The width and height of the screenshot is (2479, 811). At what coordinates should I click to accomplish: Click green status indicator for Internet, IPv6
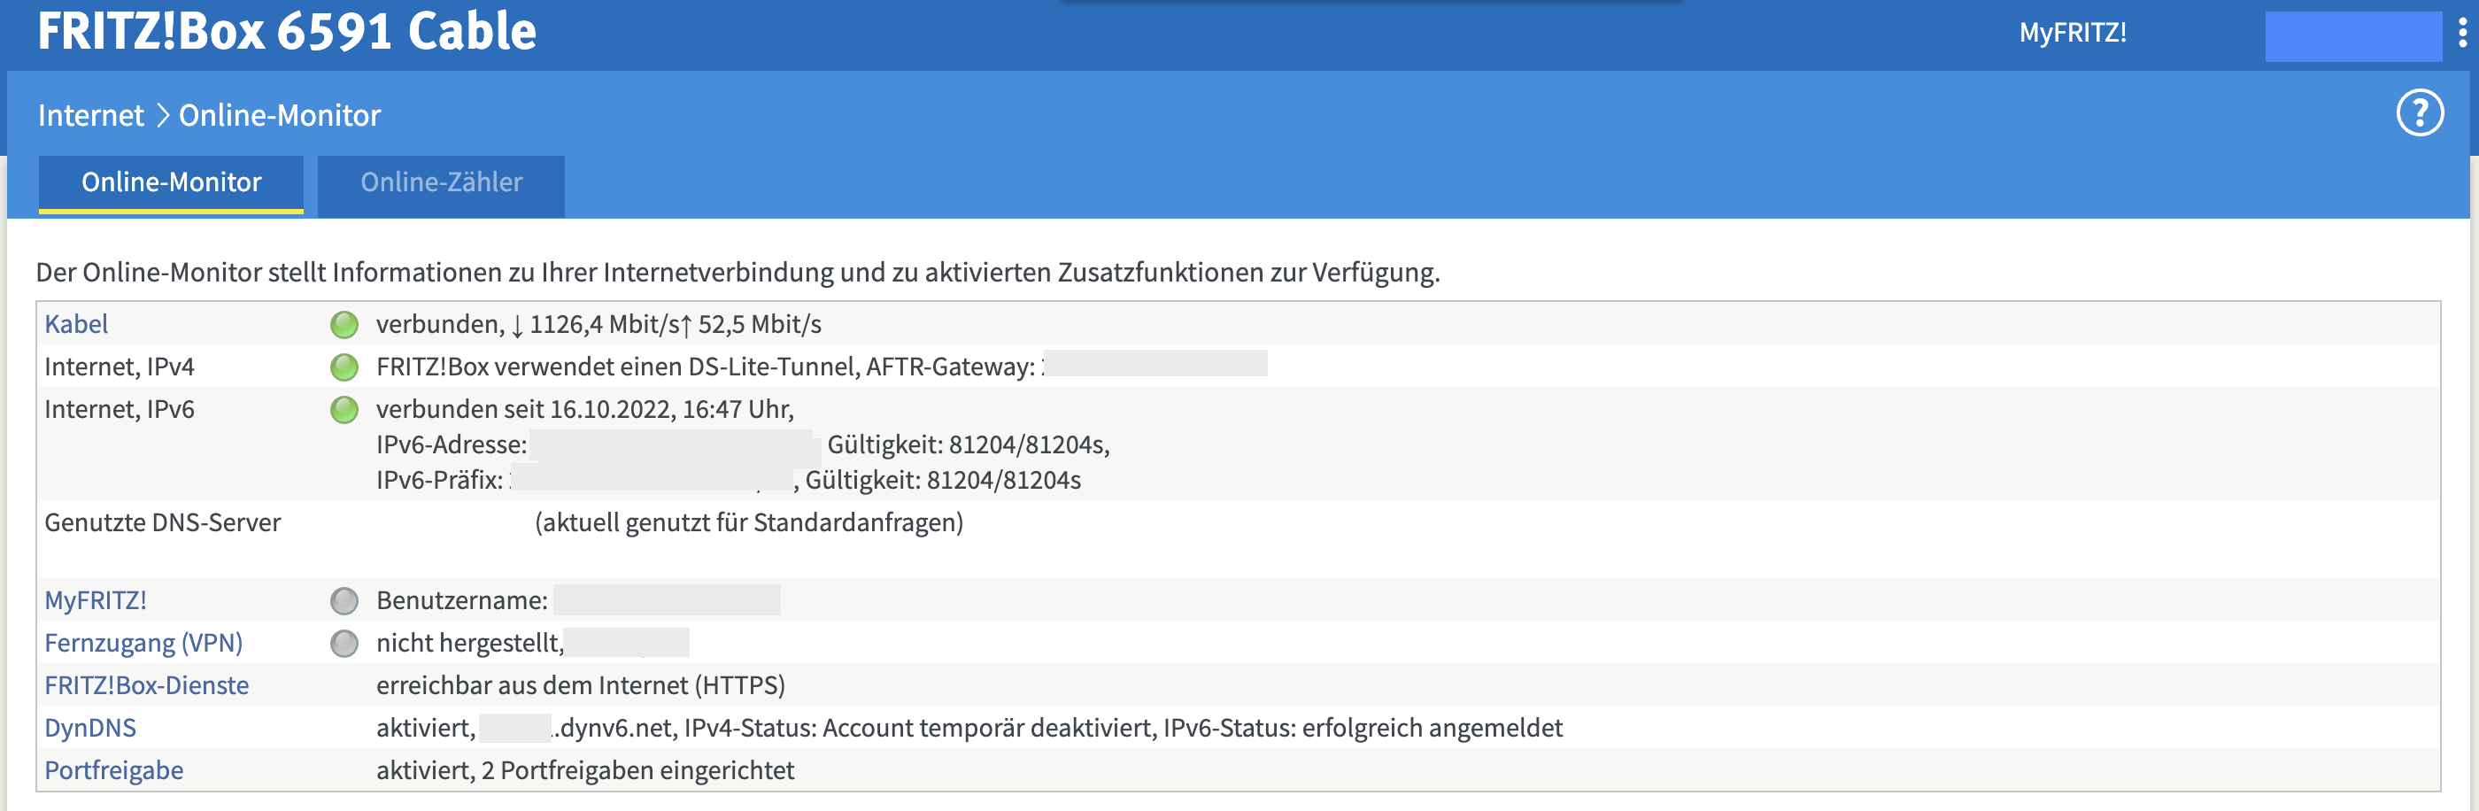pos(344,410)
